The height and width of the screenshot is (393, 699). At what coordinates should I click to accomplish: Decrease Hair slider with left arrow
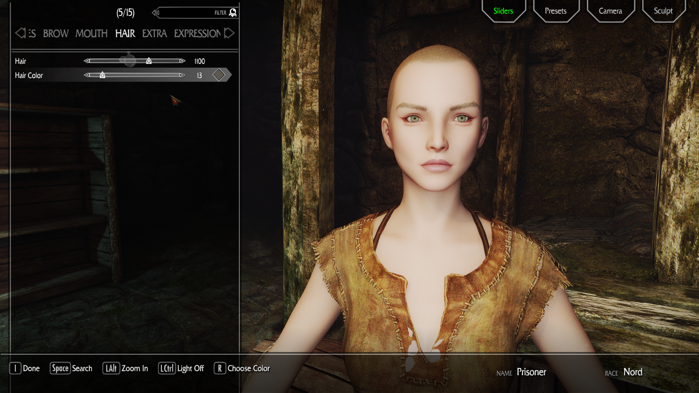87,61
